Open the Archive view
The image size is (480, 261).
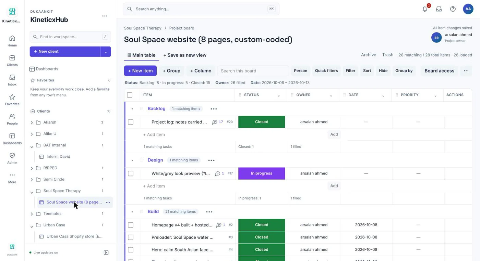[369, 55]
